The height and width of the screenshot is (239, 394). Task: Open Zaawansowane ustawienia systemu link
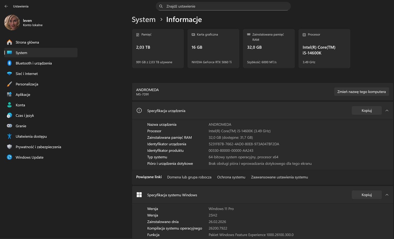click(279, 177)
